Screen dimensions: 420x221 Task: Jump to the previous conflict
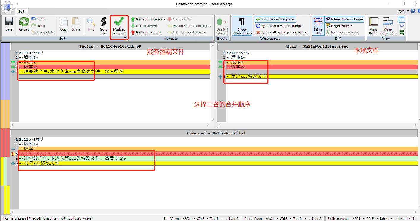pyautogui.click(x=146, y=32)
